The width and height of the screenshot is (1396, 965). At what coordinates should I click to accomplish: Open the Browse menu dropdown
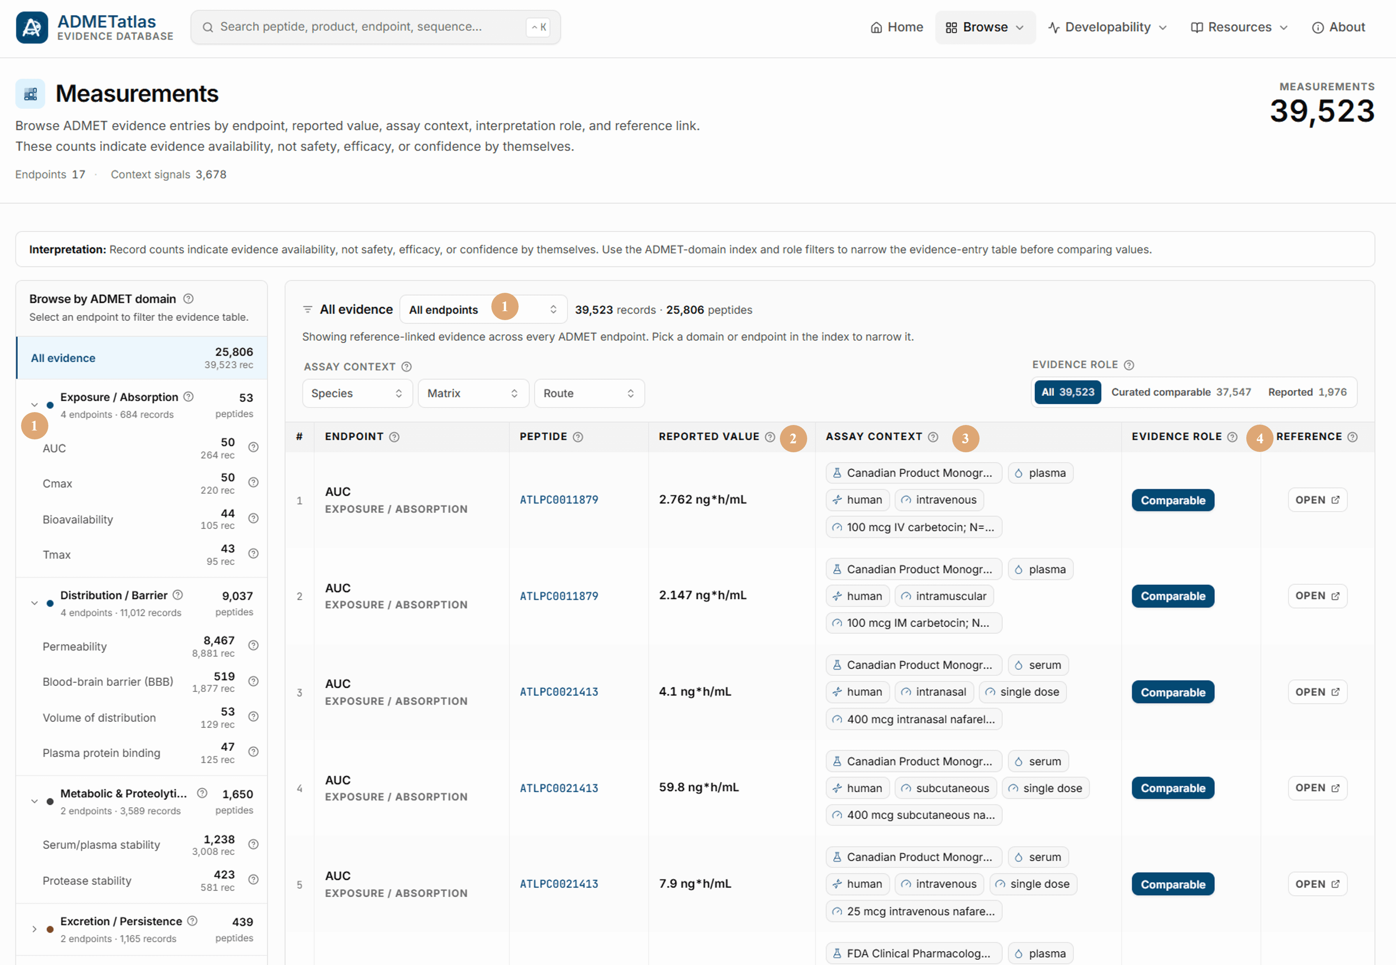click(985, 28)
